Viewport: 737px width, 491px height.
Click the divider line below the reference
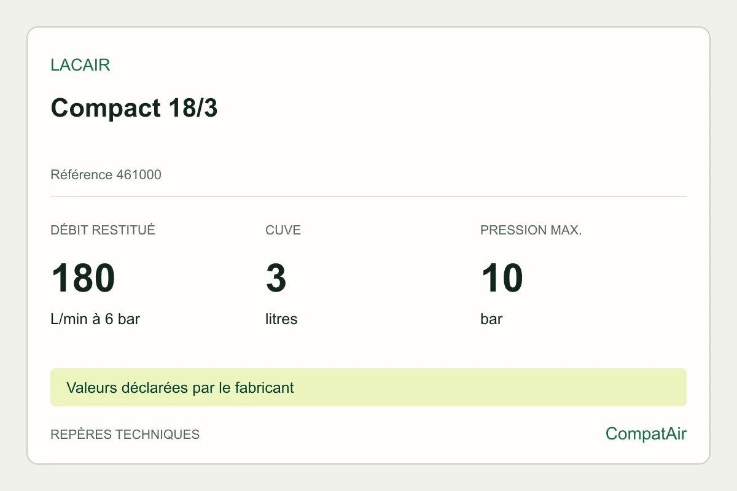[x=368, y=196]
